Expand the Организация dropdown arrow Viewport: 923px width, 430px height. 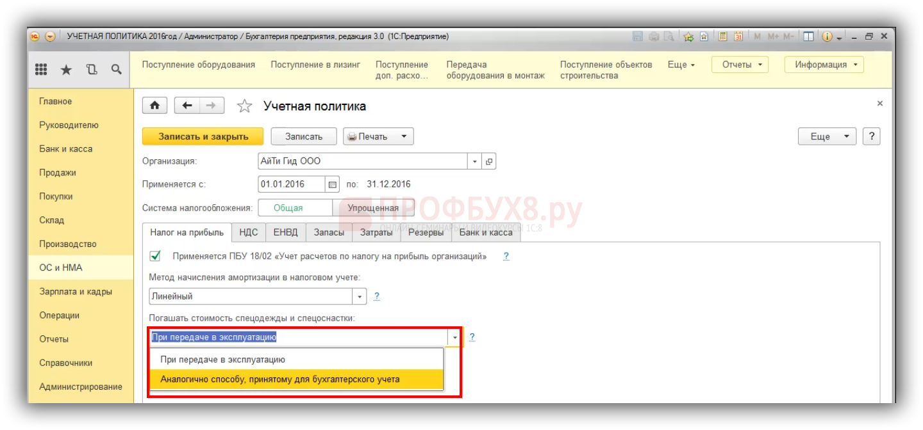tap(475, 161)
